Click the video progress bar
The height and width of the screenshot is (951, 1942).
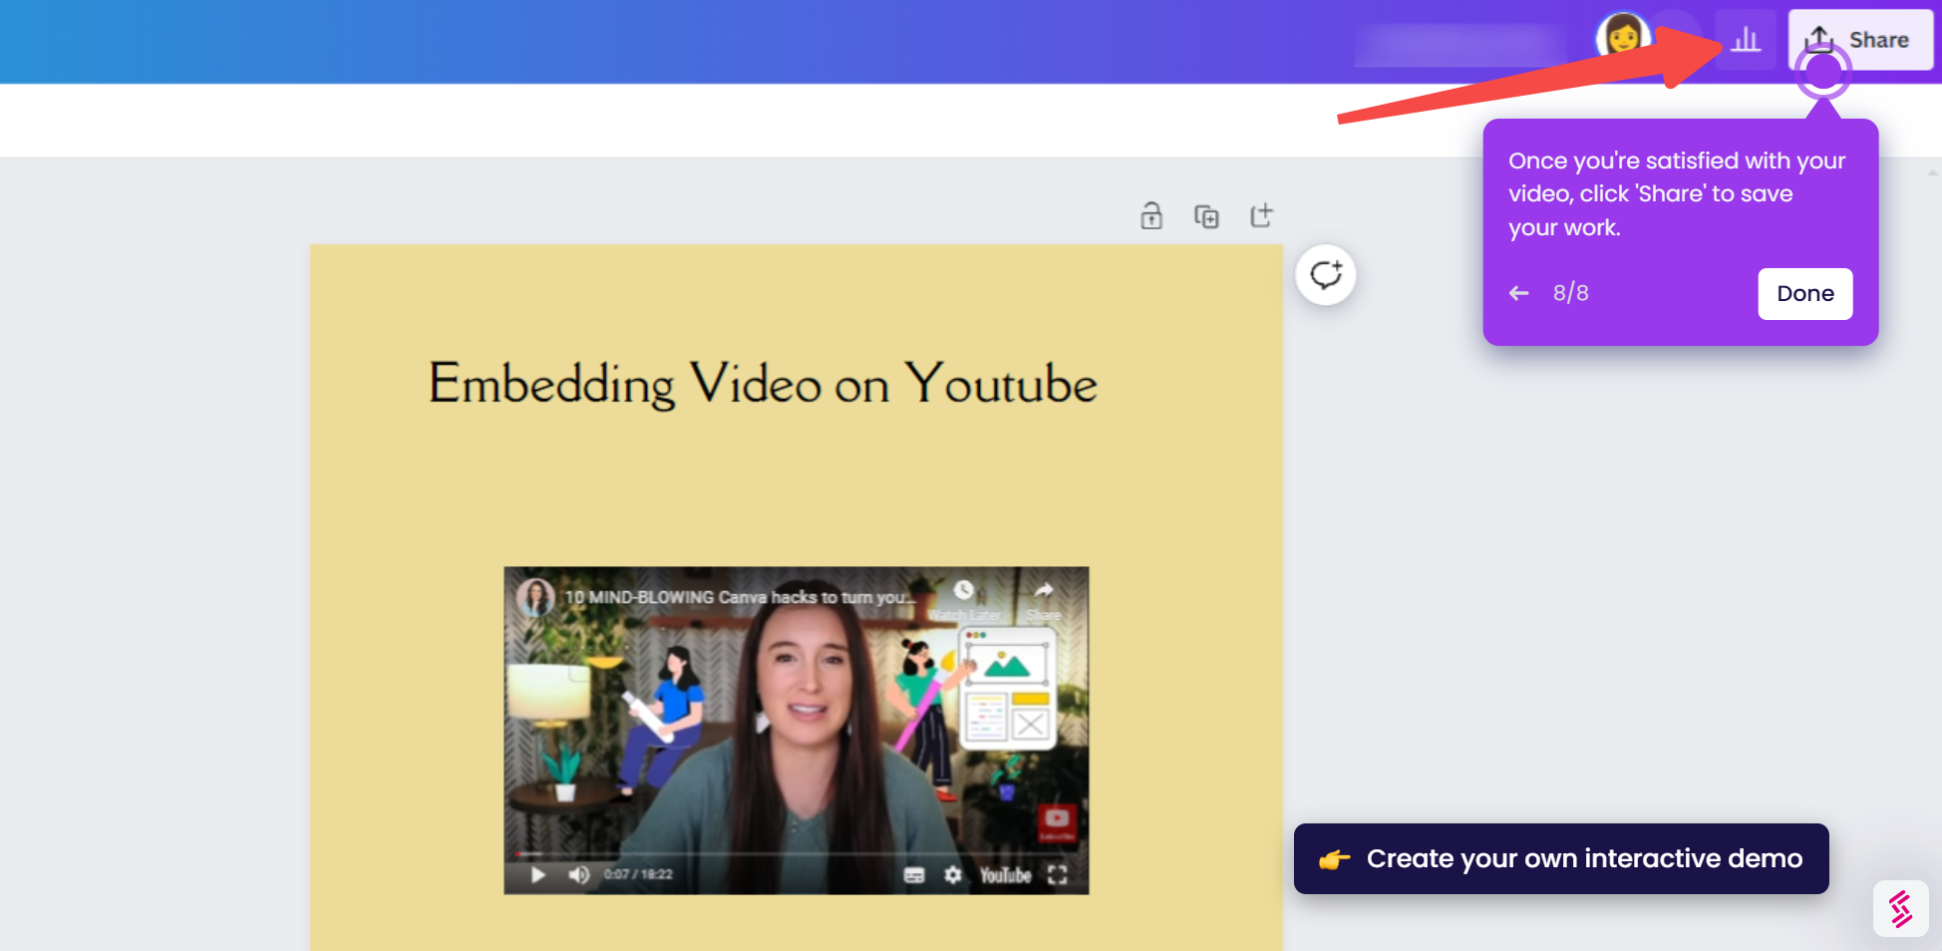click(796, 854)
